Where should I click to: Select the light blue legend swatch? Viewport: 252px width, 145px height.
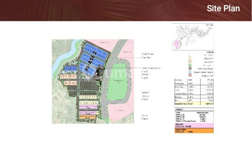point(190,72)
